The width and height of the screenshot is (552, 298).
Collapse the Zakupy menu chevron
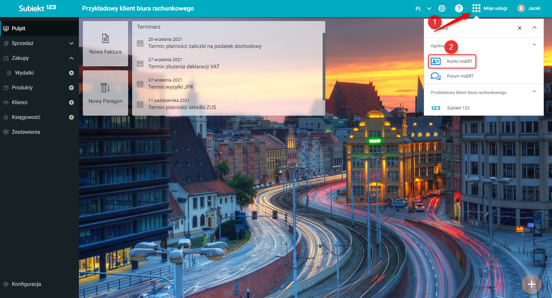pyautogui.click(x=71, y=58)
